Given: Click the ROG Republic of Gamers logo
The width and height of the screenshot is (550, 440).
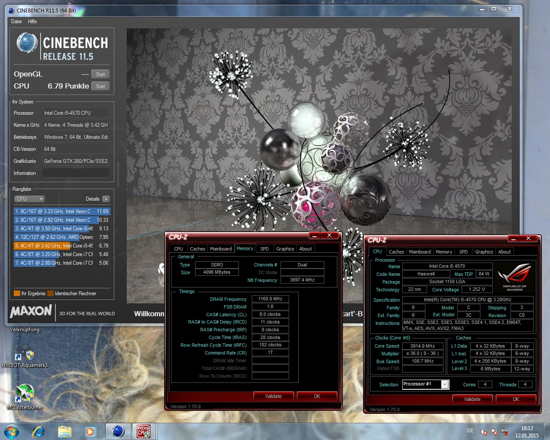Looking at the screenshot, I should [x=515, y=277].
